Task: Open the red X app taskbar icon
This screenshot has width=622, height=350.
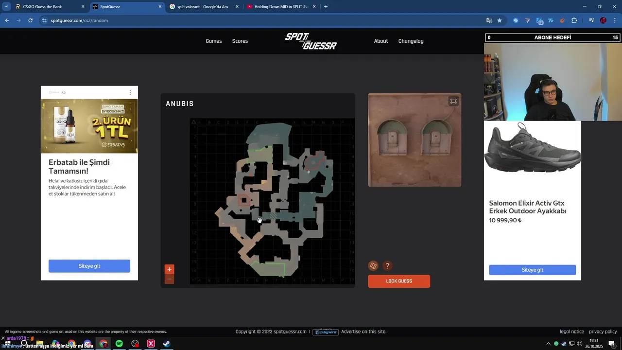Action: pos(151,344)
